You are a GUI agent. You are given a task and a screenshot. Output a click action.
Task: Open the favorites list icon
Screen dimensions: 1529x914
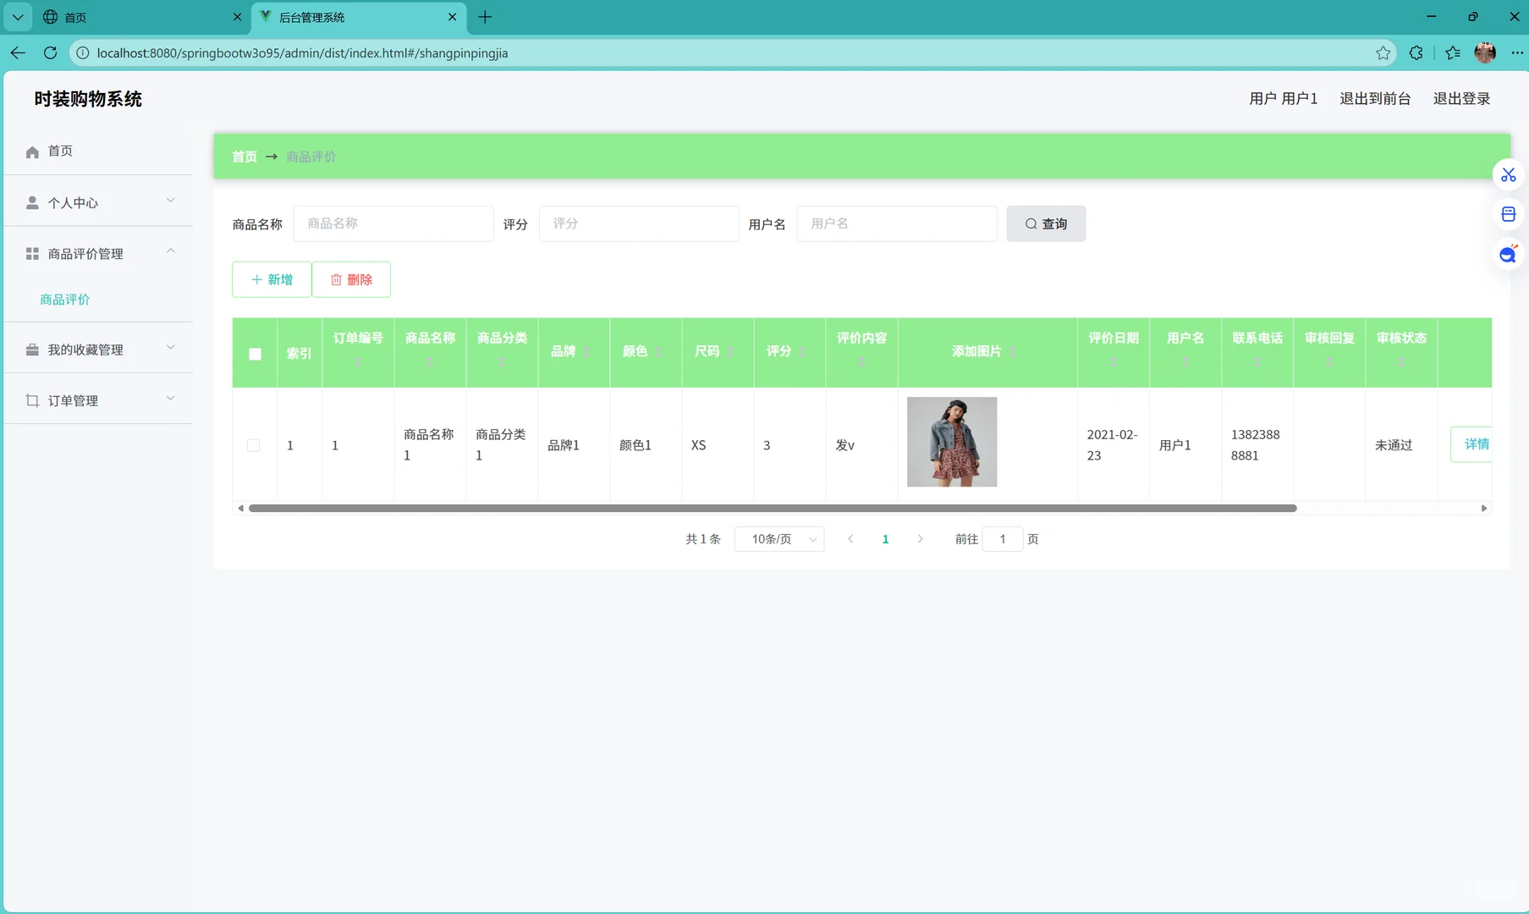[x=1453, y=52]
